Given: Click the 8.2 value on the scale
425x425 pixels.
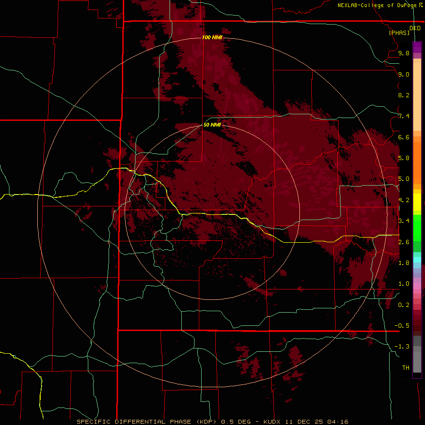Looking at the screenshot, I should 404,95.
